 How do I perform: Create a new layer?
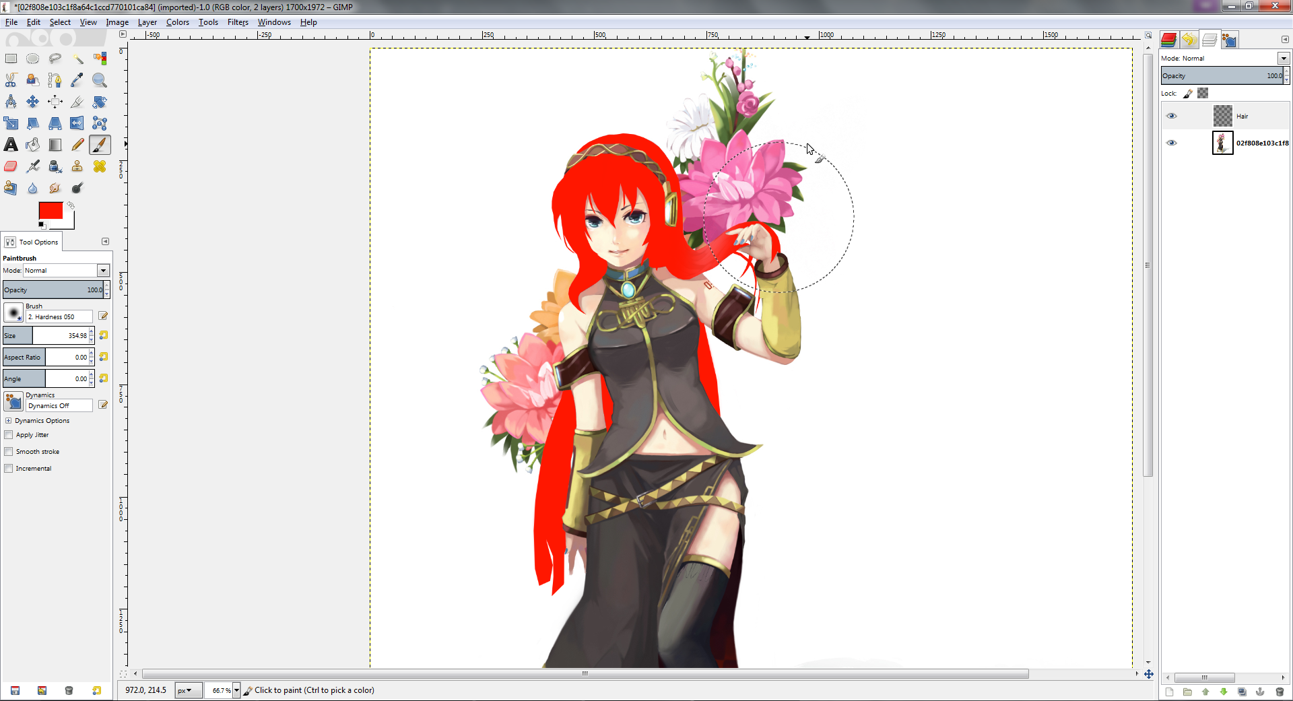(1169, 692)
